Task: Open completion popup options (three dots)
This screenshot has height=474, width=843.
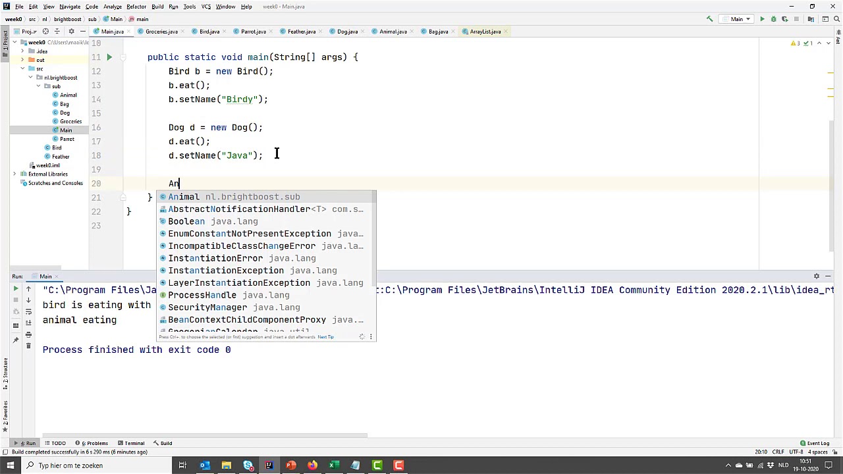Action: [x=371, y=337]
